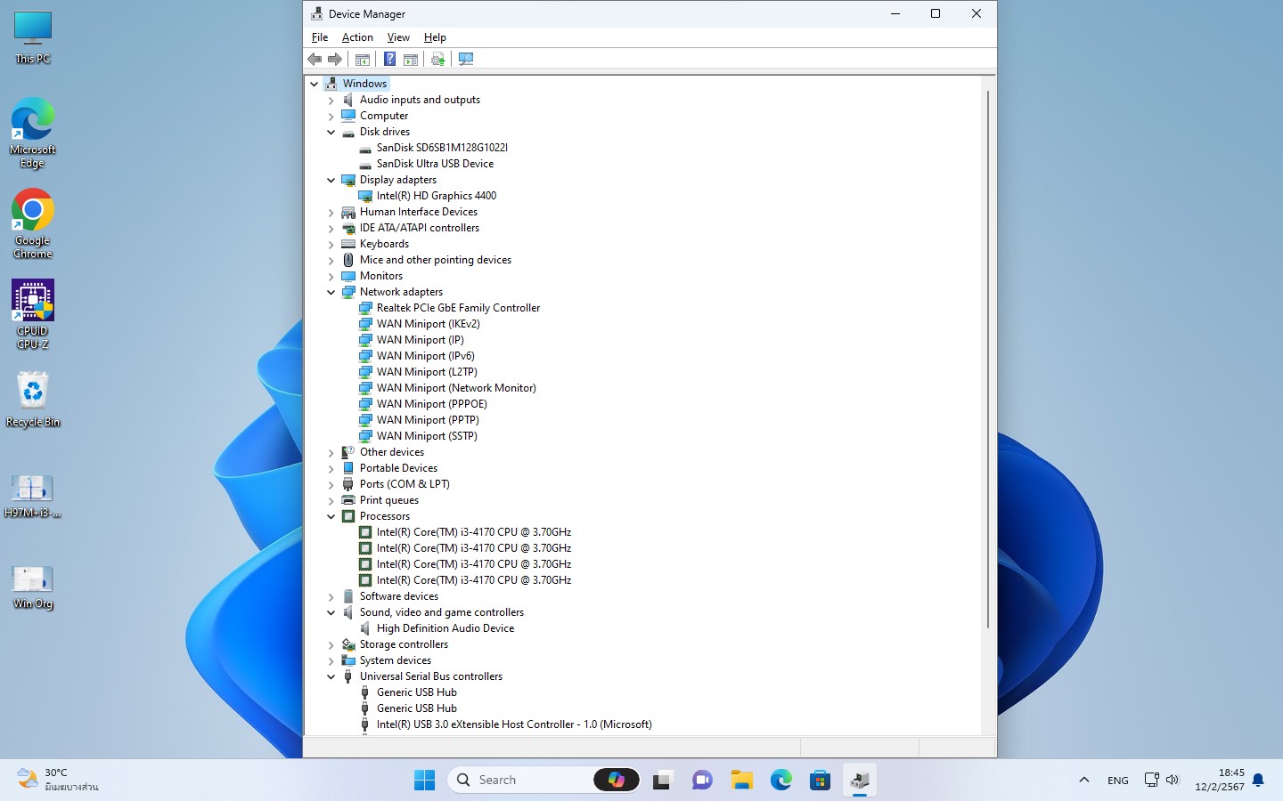Viewport: 1283px width, 801px height.
Task: Select Realtek PCIe GbE Family Controller
Action: tap(458, 308)
